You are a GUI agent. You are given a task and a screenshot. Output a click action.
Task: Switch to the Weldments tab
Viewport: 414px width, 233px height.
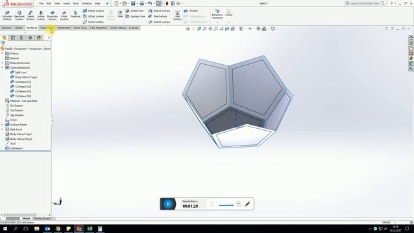[64, 28]
